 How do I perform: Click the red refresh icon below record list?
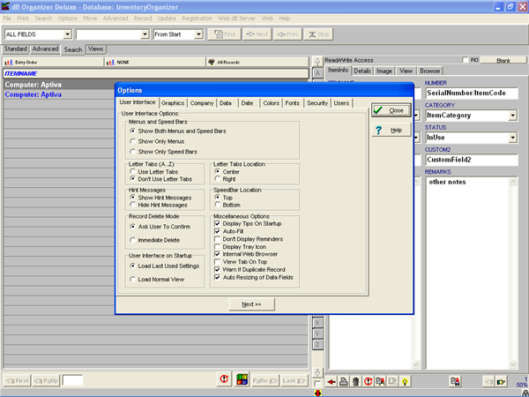(224, 379)
